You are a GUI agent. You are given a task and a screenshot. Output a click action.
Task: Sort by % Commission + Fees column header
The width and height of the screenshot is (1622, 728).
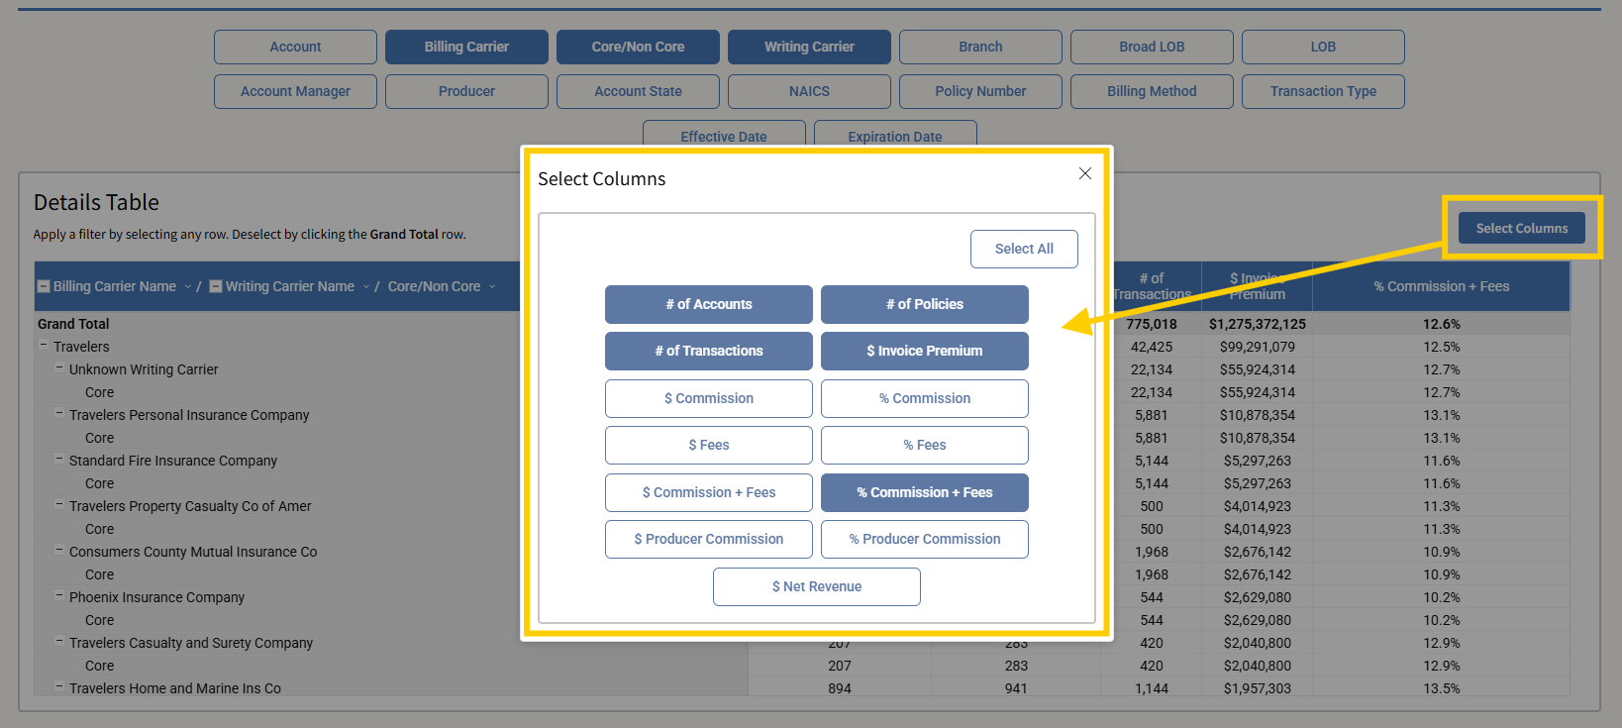pyautogui.click(x=1441, y=286)
